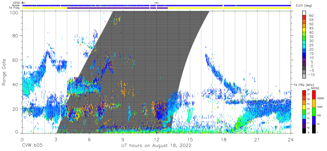This screenshot has width=327, height=151.
Task: Click the '9' hour tick on the UT axis
Action: pos(123,140)
